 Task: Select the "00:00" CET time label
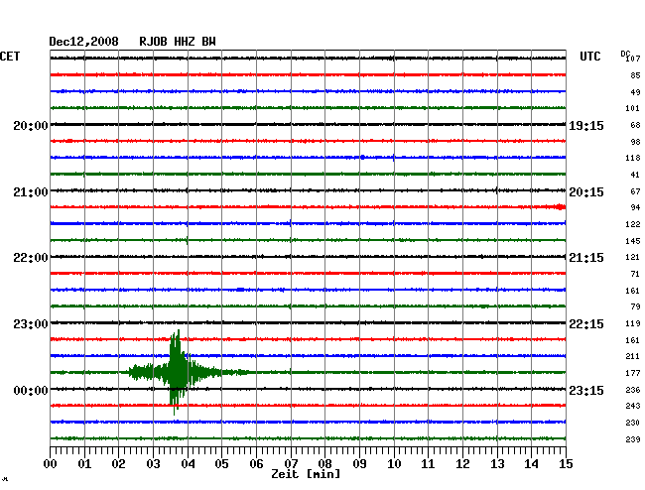pyautogui.click(x=31, y=390)
